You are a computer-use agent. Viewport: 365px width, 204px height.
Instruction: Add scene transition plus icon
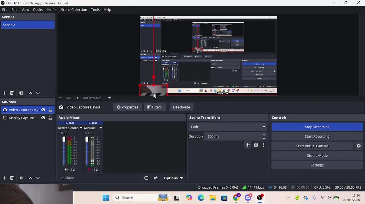248,145
